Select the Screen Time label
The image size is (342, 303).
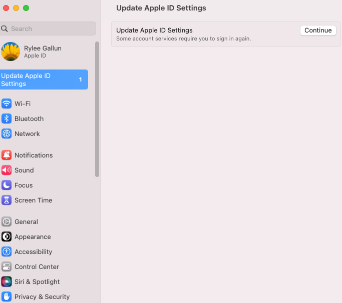(x=34, y=200)
